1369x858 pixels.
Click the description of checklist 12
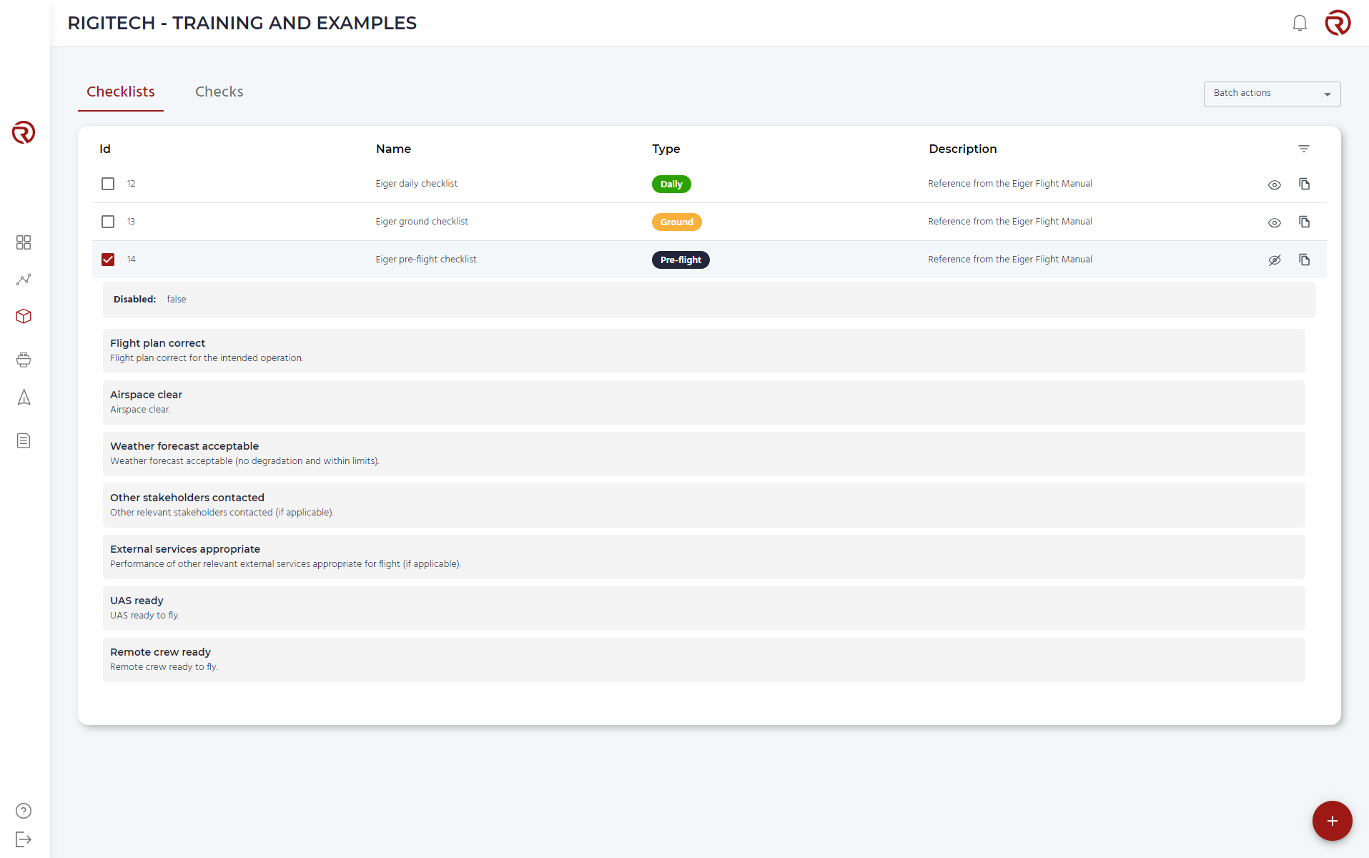click(x=1010, y=184)
